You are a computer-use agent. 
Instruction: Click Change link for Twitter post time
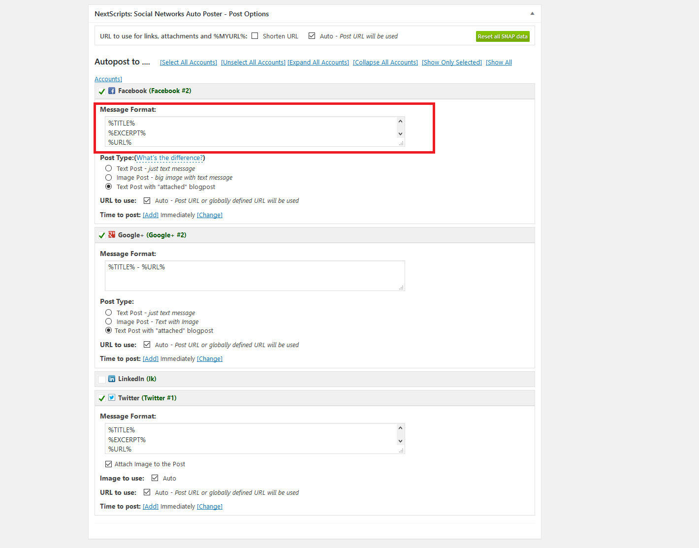(210, 507)
